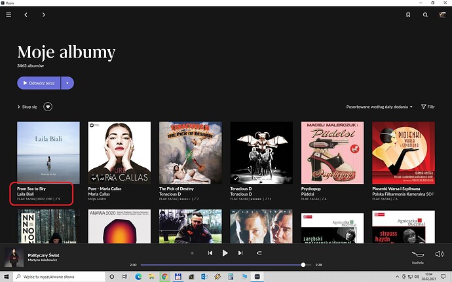Open Task View on the taskbar
452x282 pixels.
[124, 277]
